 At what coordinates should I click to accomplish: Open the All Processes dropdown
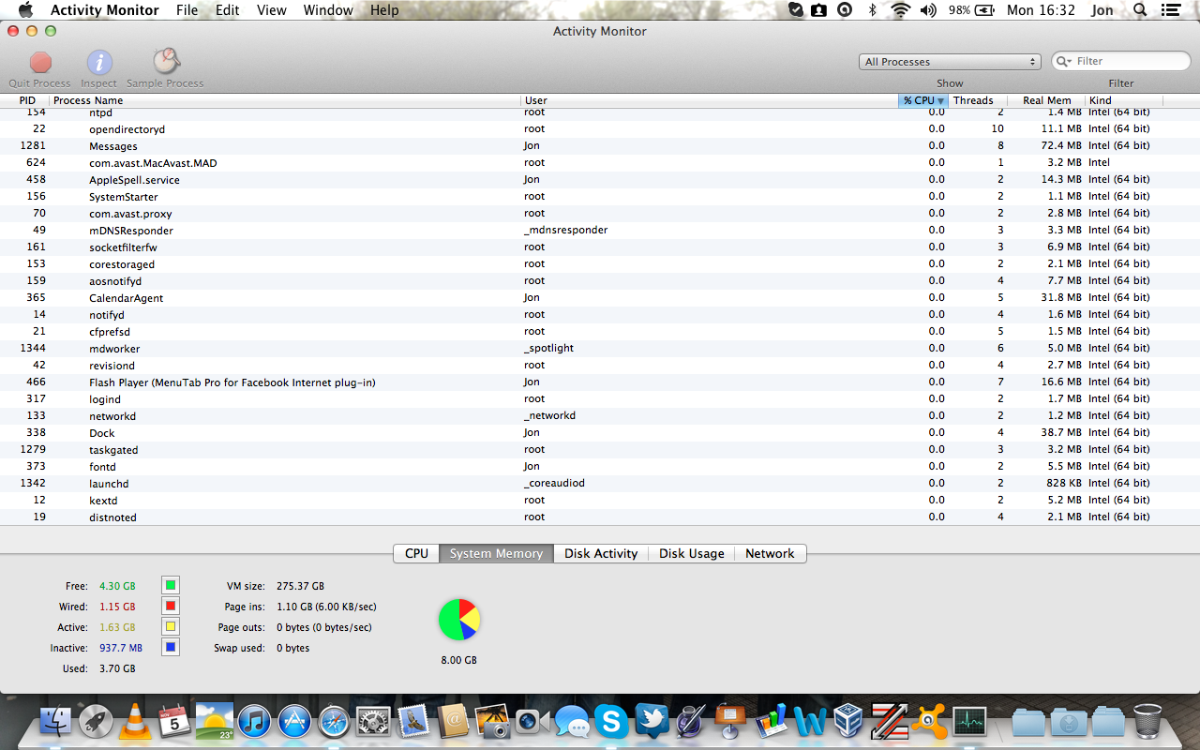pyautogui.click(x=950, y=62)
